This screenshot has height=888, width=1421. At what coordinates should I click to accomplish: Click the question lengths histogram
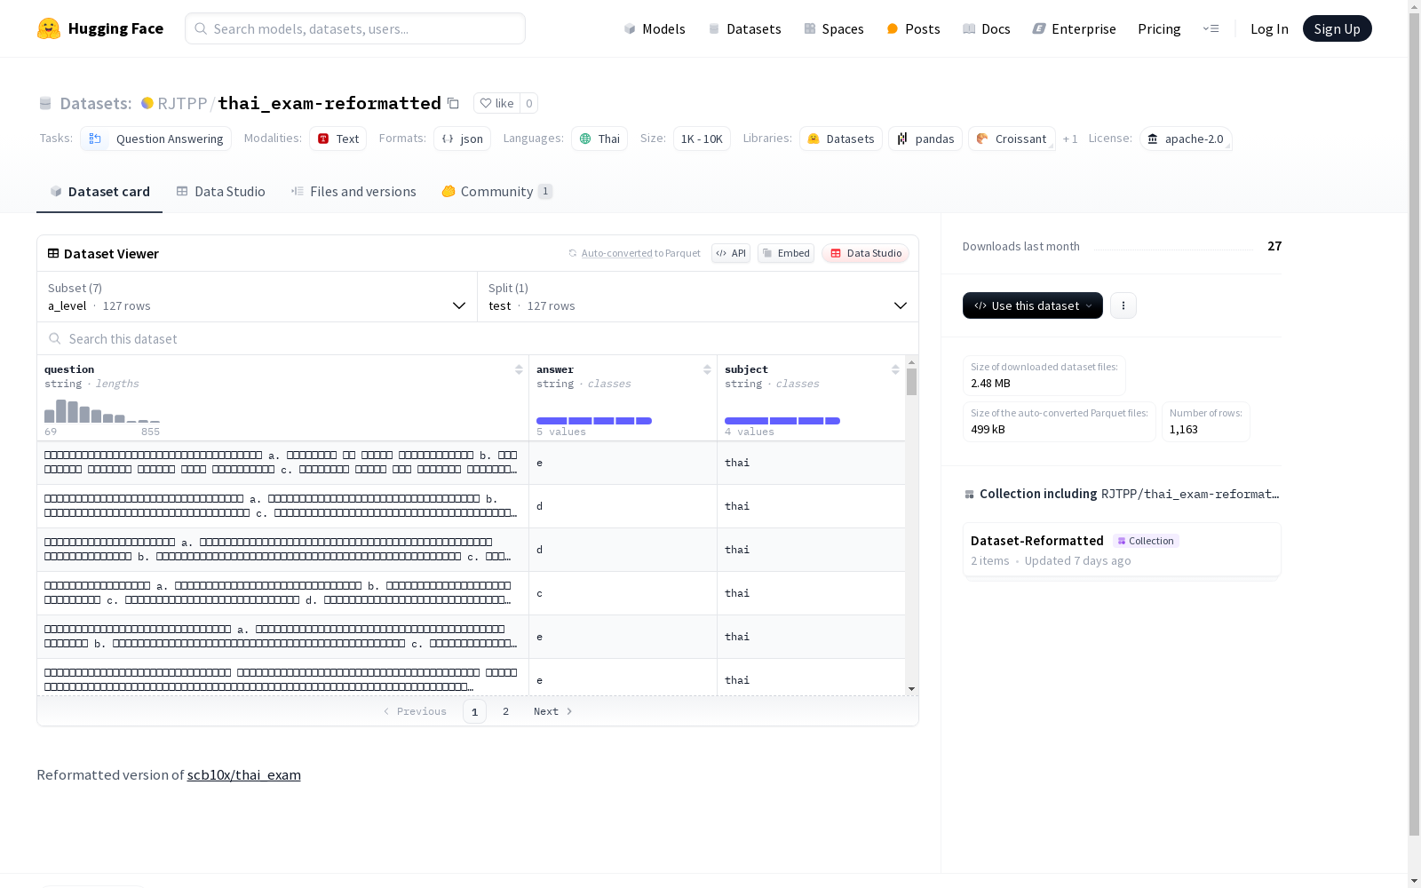click(x=102, y=411)
